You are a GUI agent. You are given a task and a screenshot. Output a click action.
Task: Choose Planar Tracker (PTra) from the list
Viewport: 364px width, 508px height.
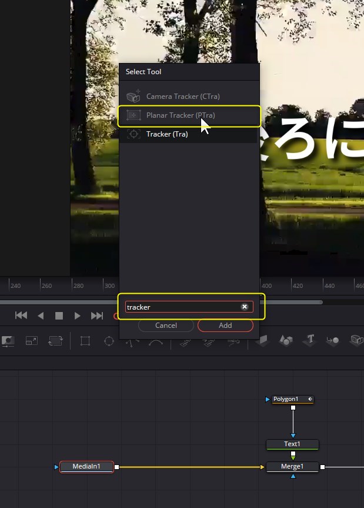point(188,115)
